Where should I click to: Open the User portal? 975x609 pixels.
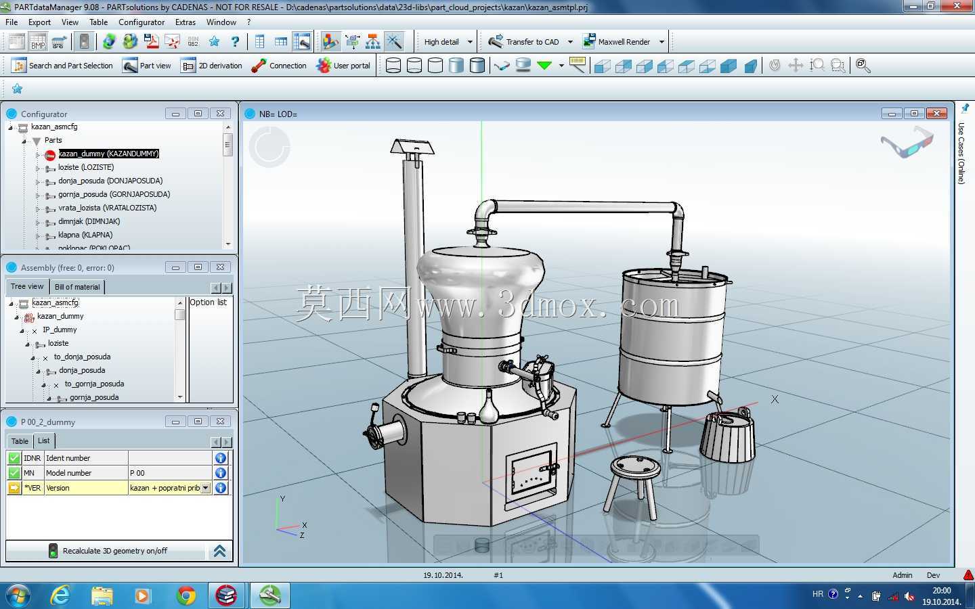point(344,66)
